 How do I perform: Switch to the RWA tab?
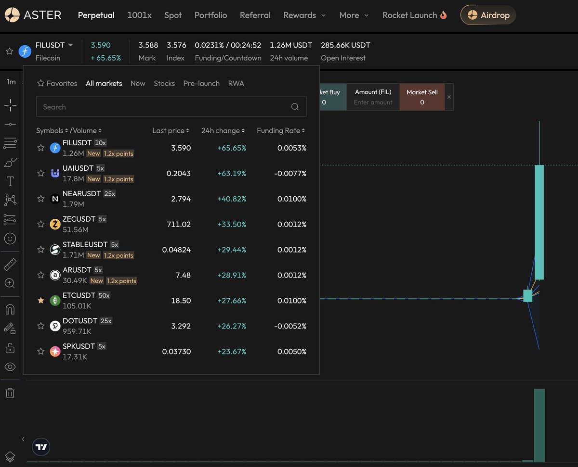pos(236,83)
